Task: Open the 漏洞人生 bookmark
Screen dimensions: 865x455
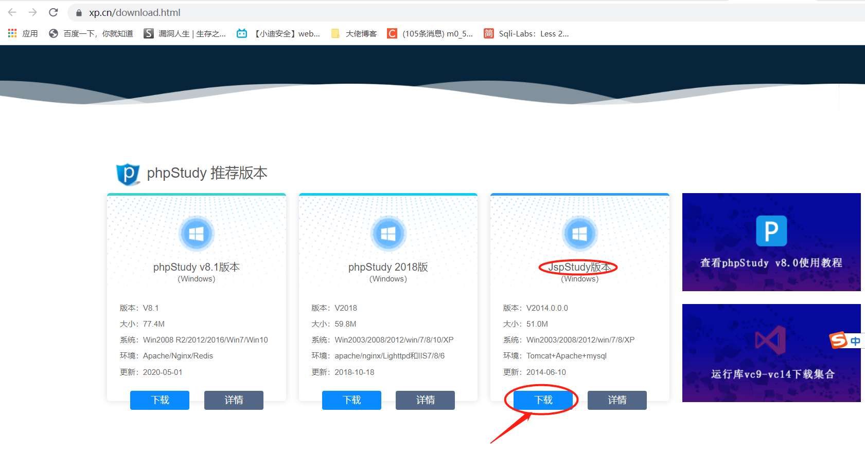Action: point(185,33)
